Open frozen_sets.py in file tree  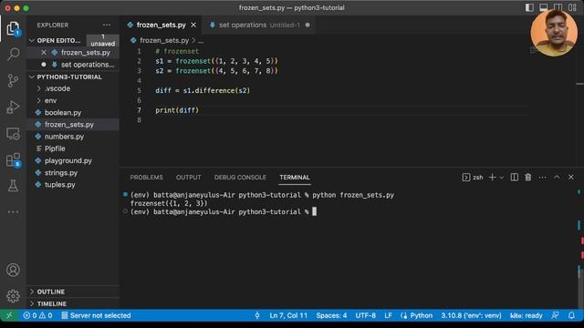69,125
